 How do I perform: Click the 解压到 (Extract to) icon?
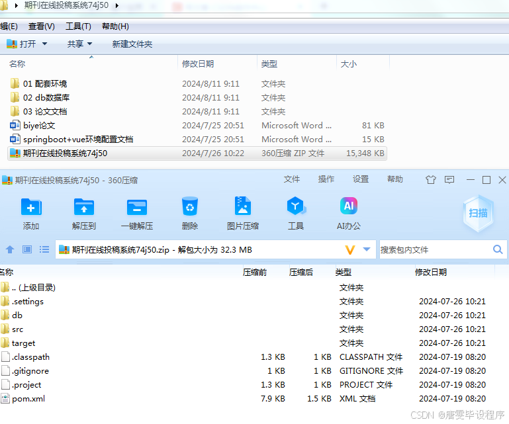tap(84, 206)
